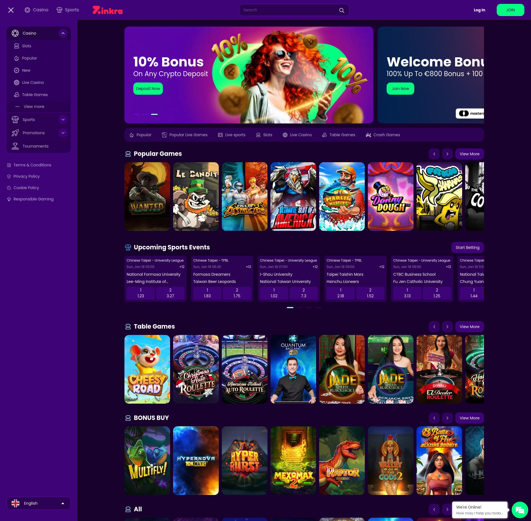Bet on odds 3.27 for Lee-Ming Institute
Image resolution: width=531 pixels, height=521 pixels.
[x=170, y=293]
